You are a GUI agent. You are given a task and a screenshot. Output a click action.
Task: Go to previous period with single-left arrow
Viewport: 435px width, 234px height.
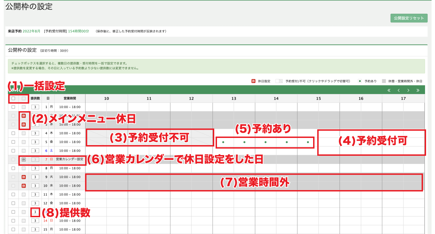[399, 91]
